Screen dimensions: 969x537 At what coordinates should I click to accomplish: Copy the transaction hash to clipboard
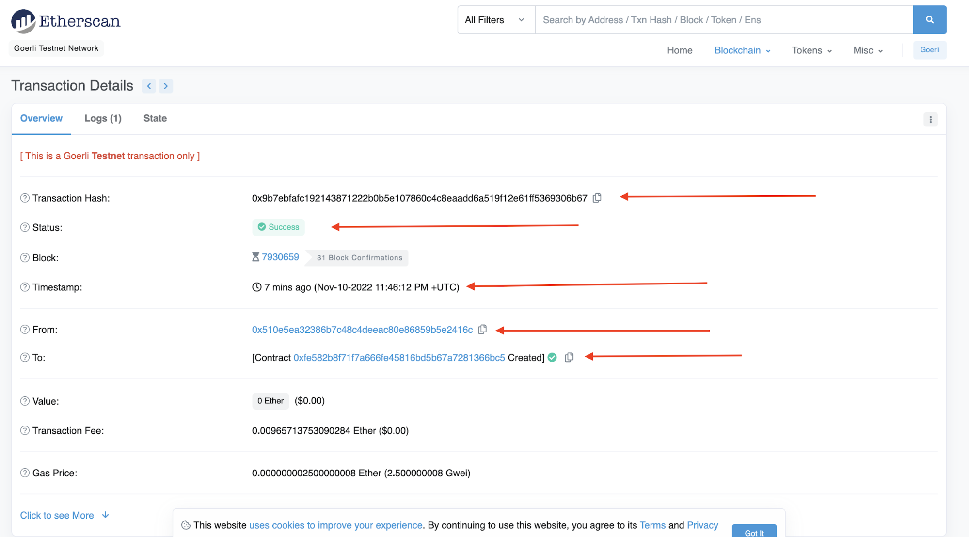[597, 198]
